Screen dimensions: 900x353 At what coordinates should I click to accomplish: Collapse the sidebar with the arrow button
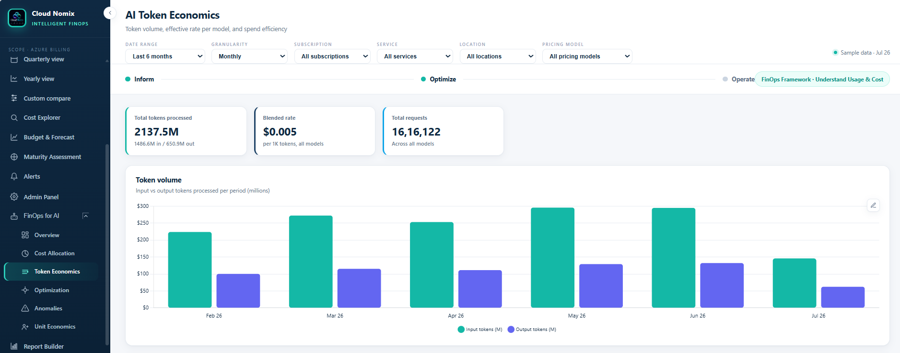point(110,13)
